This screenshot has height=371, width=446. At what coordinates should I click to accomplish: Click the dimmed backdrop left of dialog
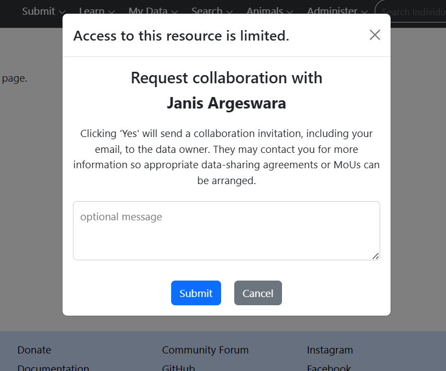(31, 192)
